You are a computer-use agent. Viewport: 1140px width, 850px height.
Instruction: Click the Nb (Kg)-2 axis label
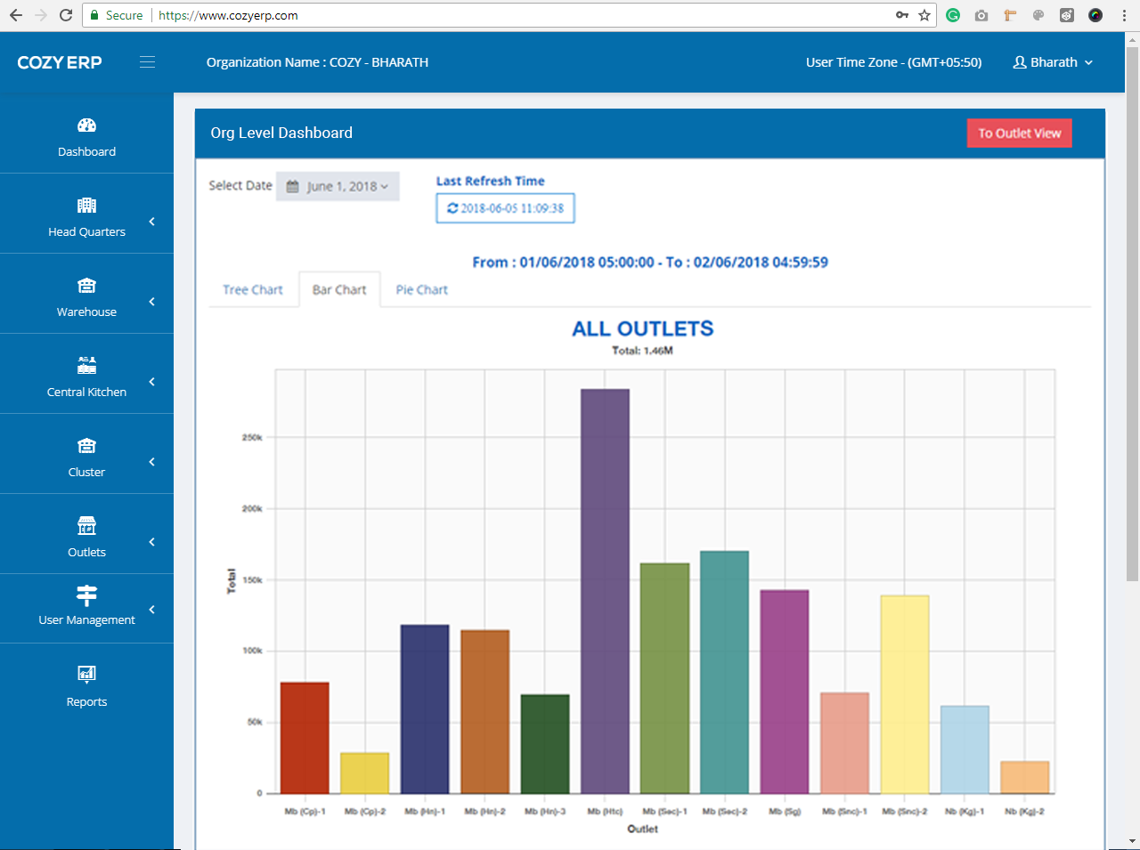(1024, 812)
